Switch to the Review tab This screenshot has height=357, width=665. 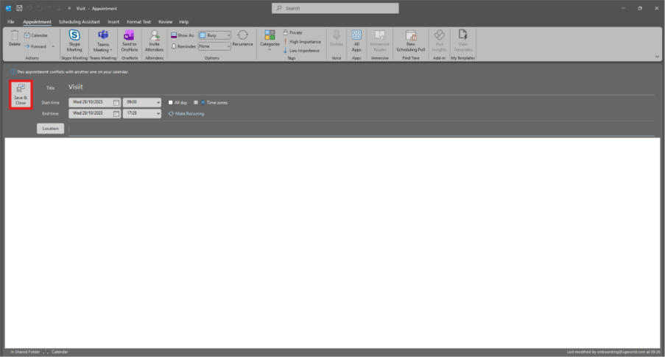(166, 21)
